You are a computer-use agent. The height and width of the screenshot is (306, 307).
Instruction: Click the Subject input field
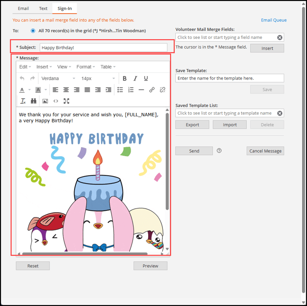pos(104,47)
